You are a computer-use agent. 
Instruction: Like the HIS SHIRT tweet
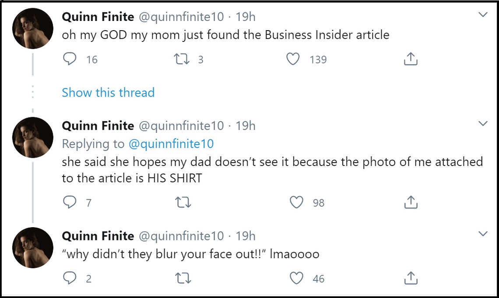click(x=296, y=202)
